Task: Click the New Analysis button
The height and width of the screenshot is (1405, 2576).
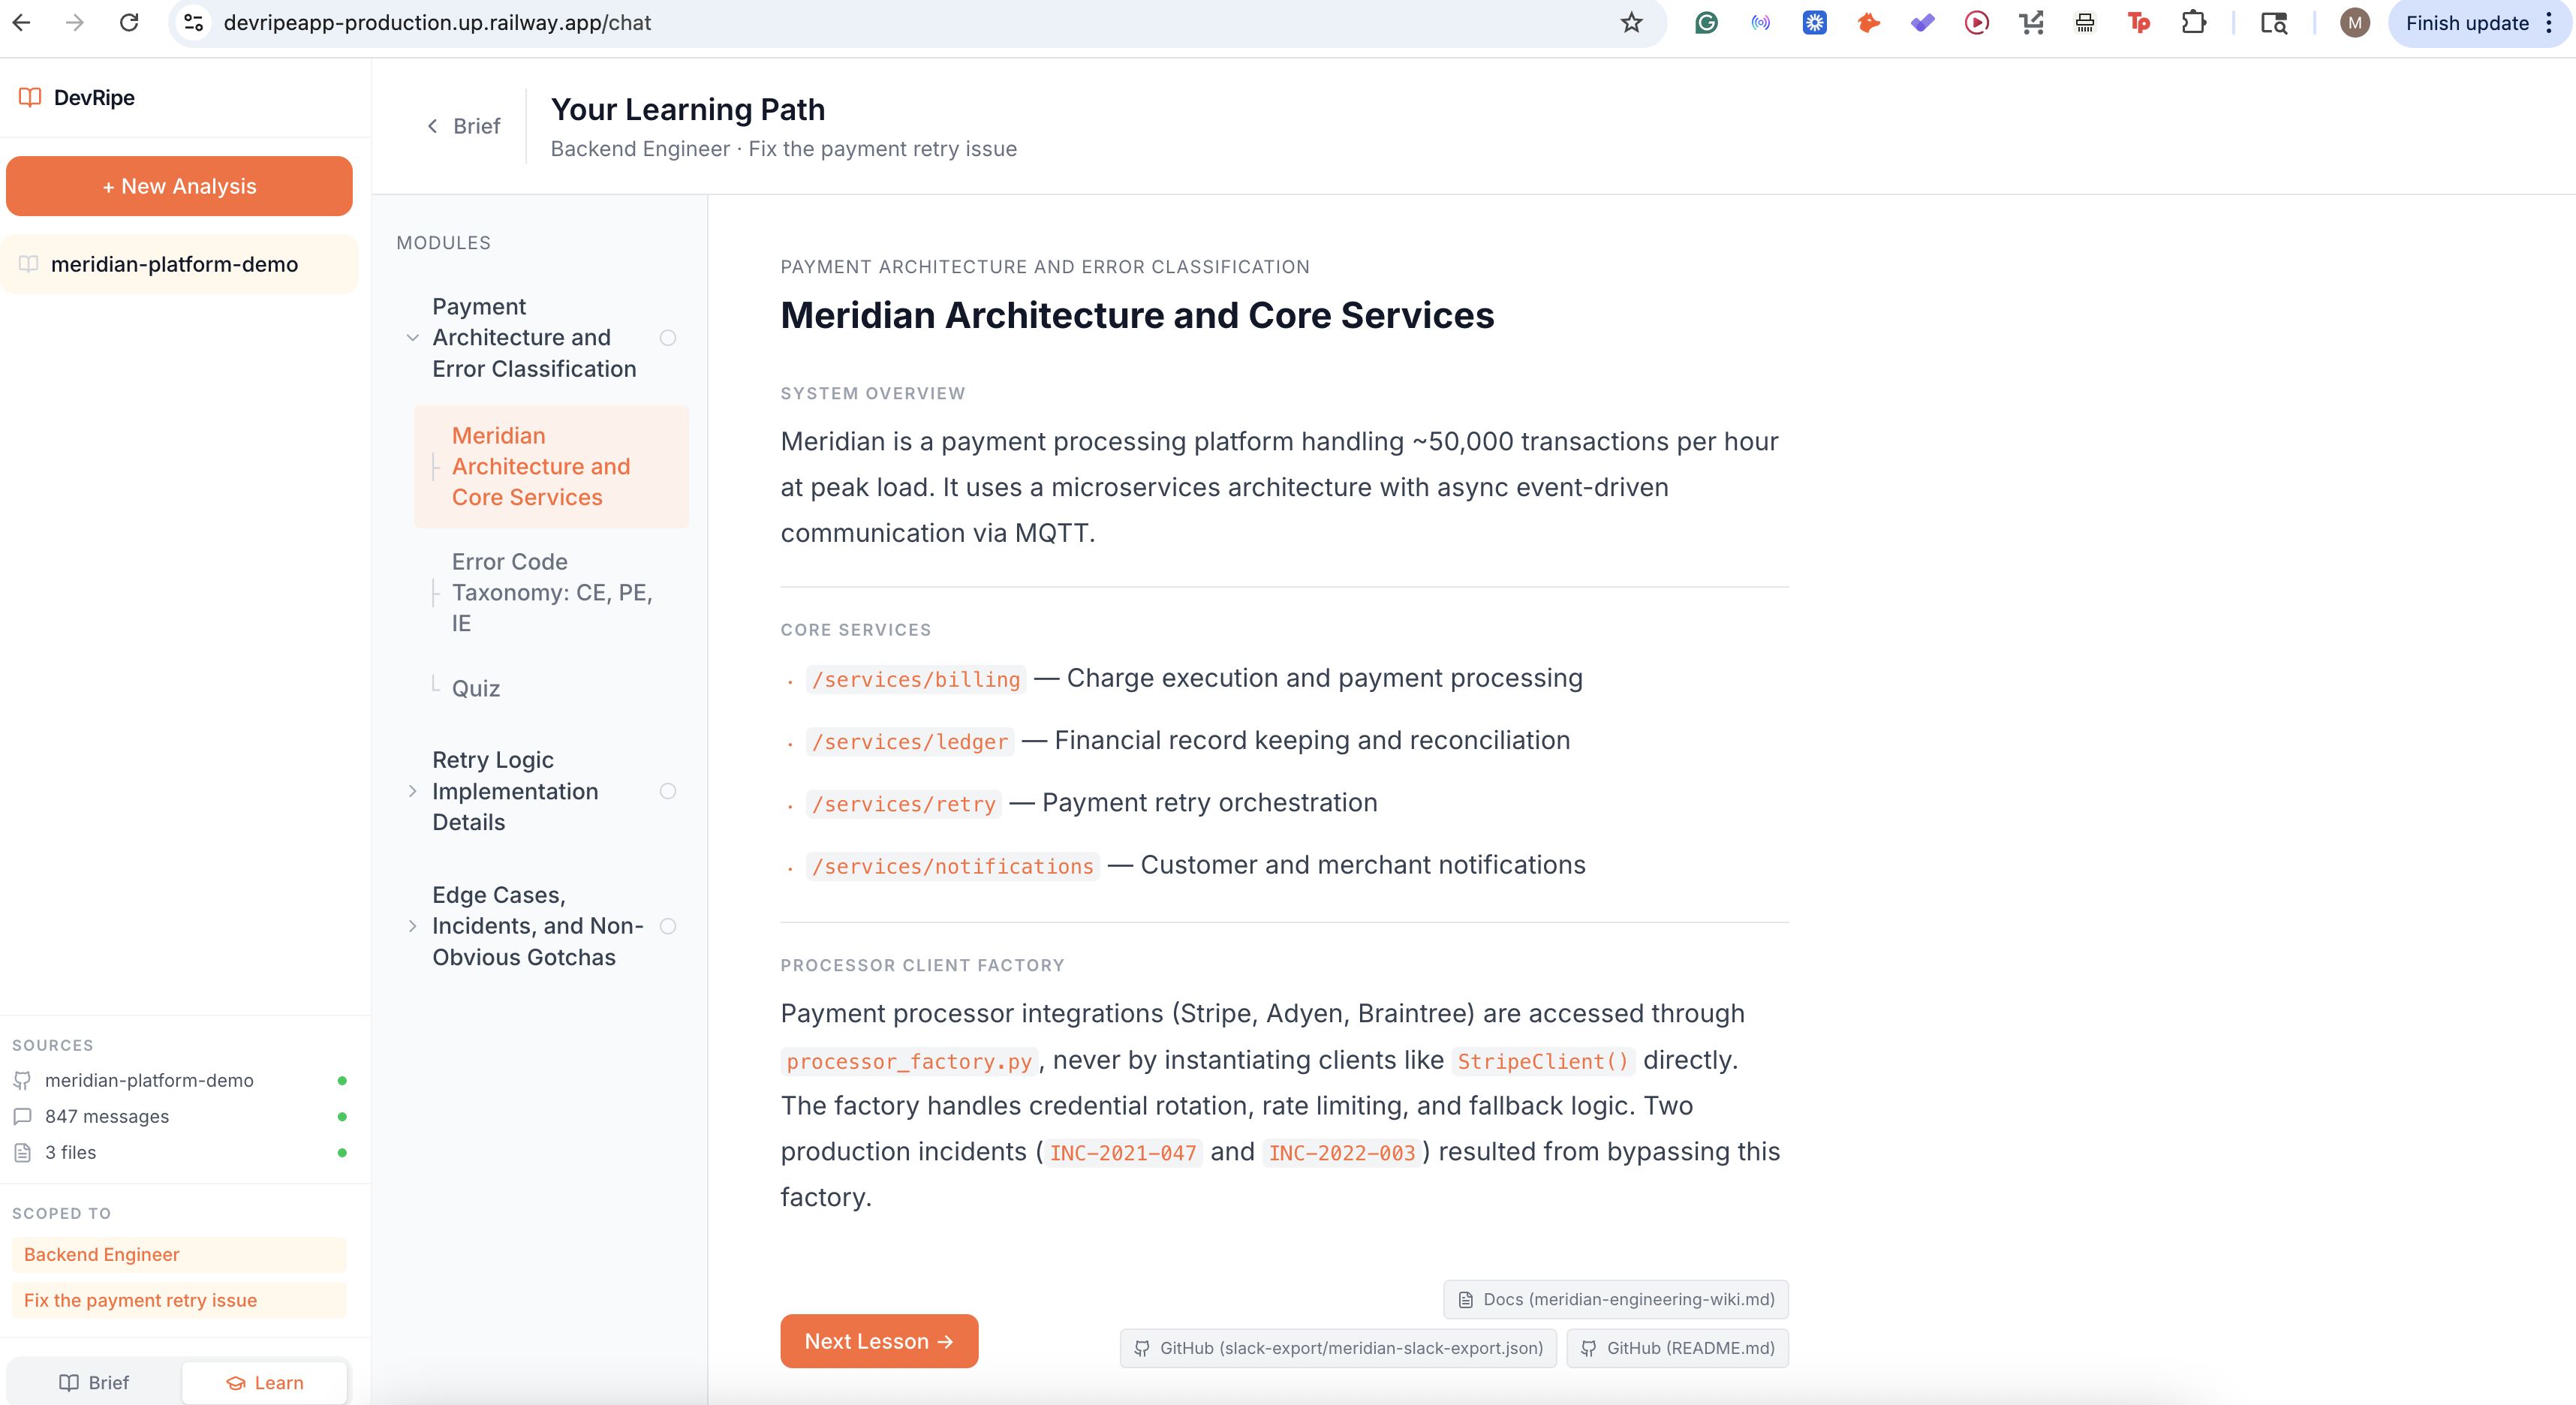Action: tap(179, 186)
